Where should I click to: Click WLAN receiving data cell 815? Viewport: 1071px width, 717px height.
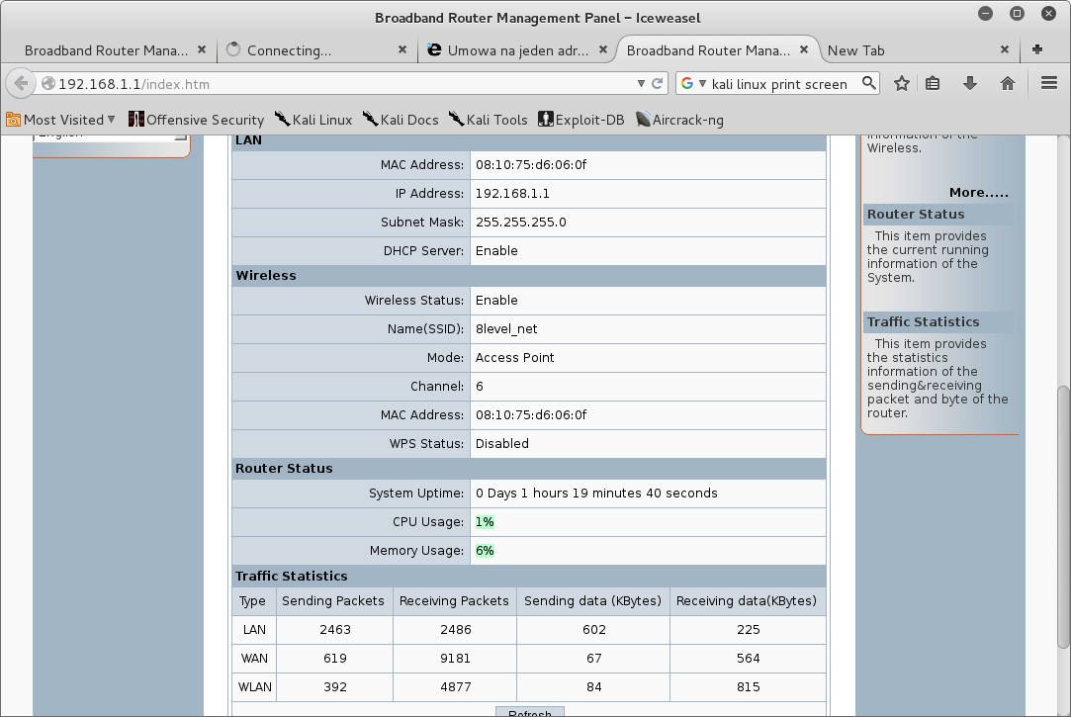point(748,687)
